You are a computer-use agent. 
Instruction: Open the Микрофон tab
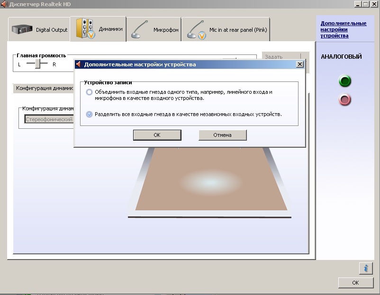[x=154, y=29]
